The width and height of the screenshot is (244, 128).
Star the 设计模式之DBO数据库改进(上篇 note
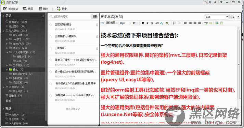click(51, 83)
